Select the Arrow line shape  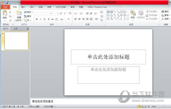click(118, 12)
